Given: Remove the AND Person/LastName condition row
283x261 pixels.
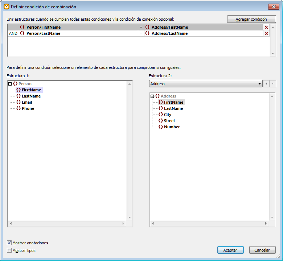Looking at the screenshot, I should point(266,34).
